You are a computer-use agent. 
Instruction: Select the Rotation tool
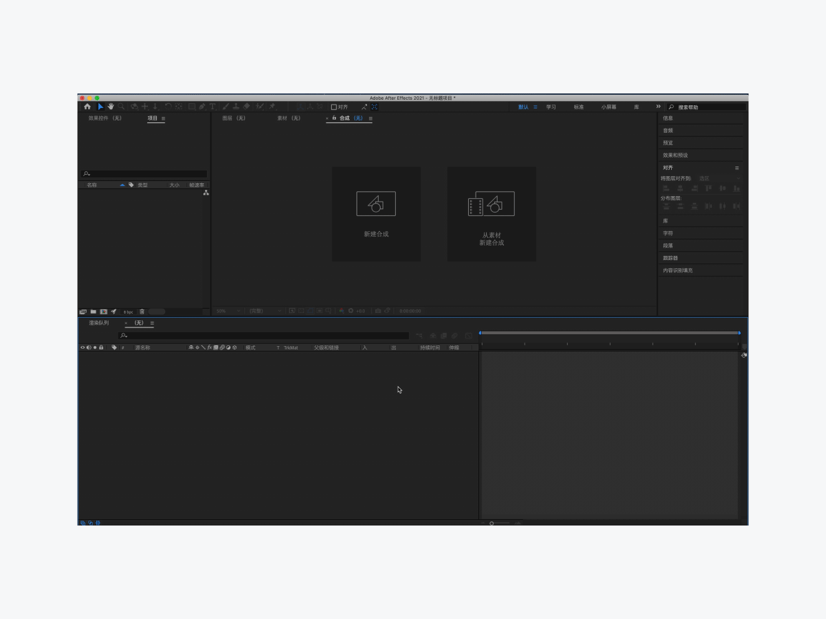tap(168, 107)
